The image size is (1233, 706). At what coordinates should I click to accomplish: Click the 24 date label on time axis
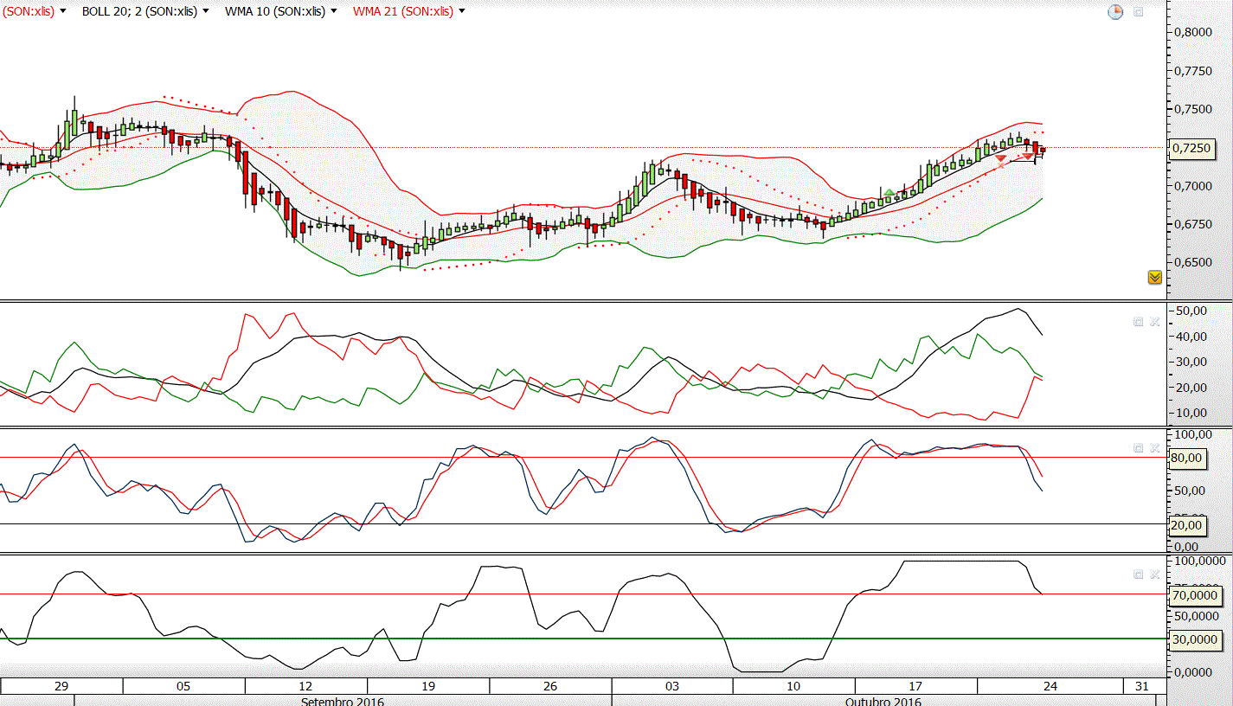[1050, 686]
